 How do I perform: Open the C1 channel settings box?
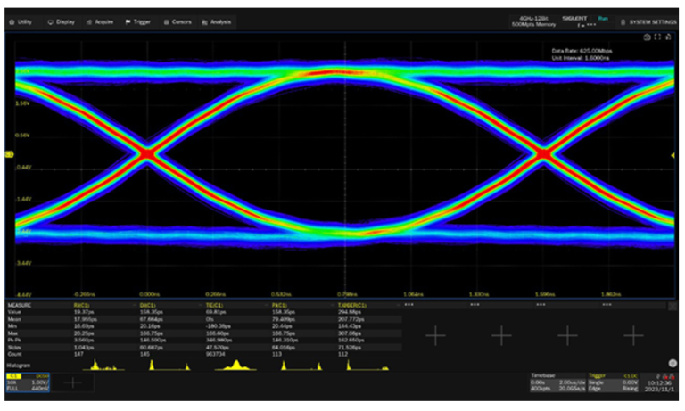tap(27, 382)
